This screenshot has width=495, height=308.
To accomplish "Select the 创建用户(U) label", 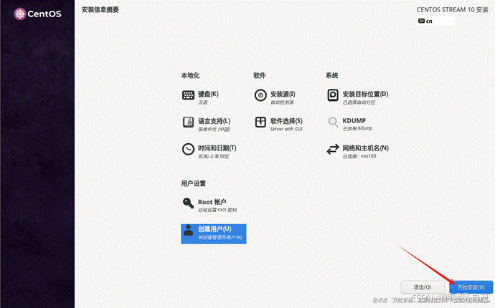I will (x=214, y=229).
